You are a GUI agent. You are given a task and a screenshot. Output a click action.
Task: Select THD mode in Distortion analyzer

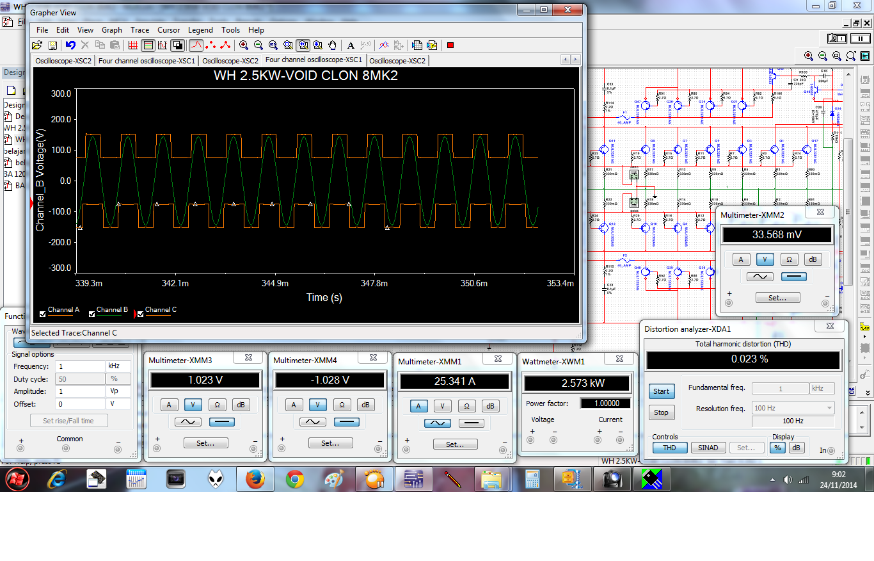670,448
